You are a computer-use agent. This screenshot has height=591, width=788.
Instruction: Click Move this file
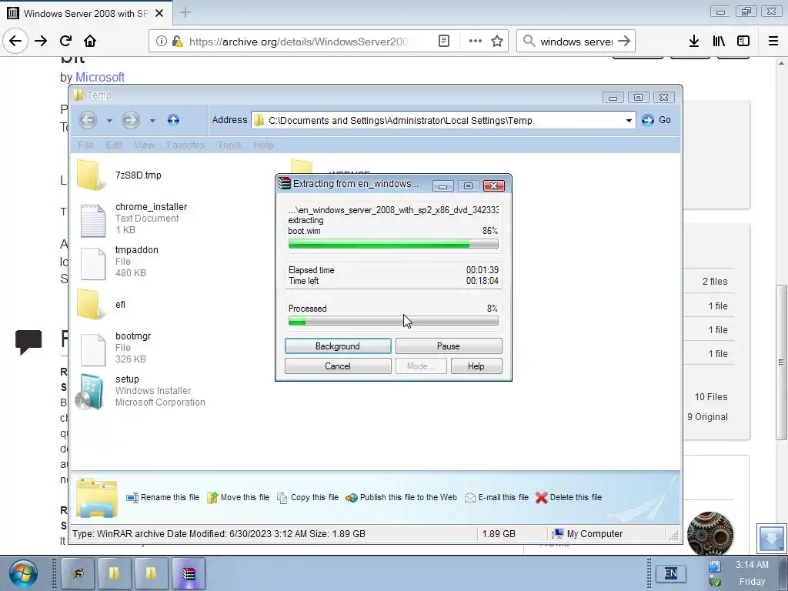coord(239,498)
